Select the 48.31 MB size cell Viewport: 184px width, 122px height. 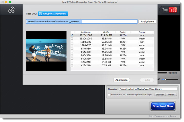pos(107,45)
